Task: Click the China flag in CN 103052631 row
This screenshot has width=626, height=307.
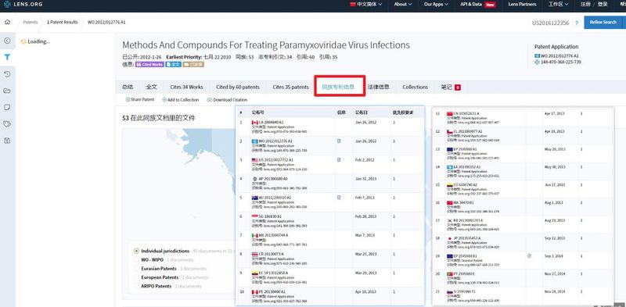Action: point(450,113)
